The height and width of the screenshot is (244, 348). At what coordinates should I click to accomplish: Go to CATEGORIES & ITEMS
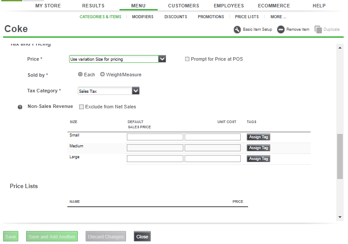(100, 17)
